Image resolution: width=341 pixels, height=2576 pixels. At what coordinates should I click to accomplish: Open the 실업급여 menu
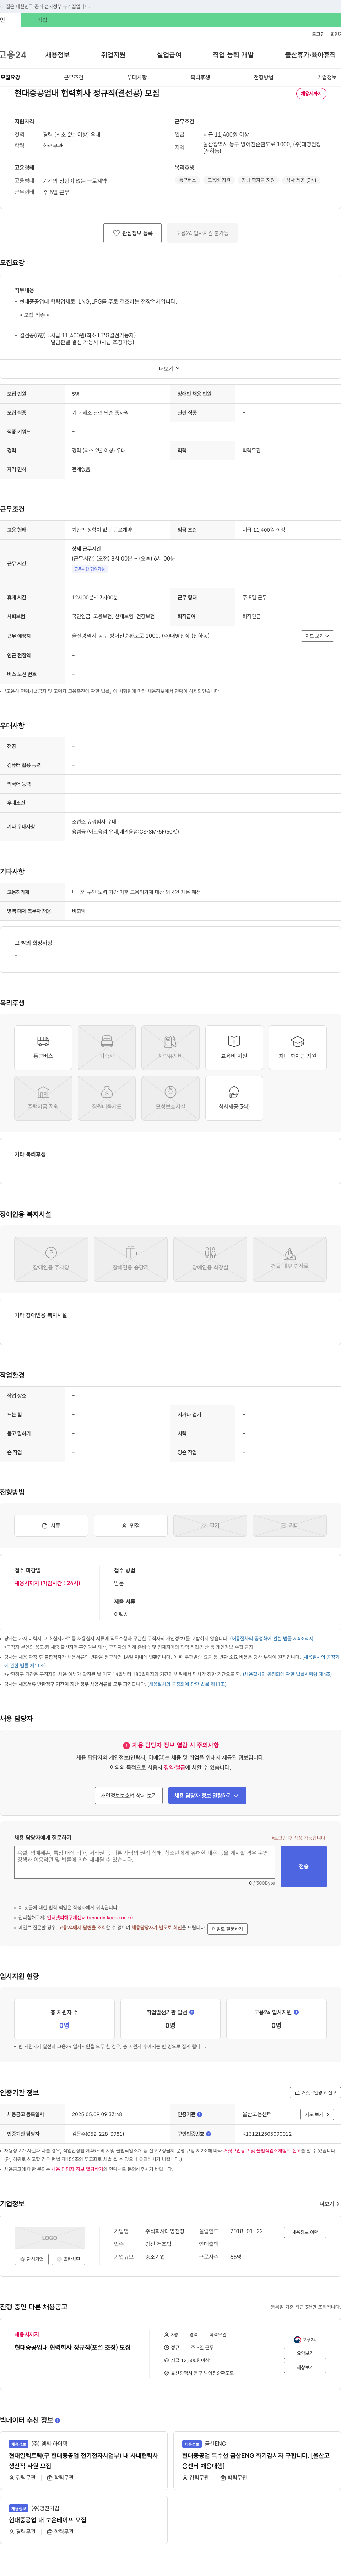tap(169, 55)
